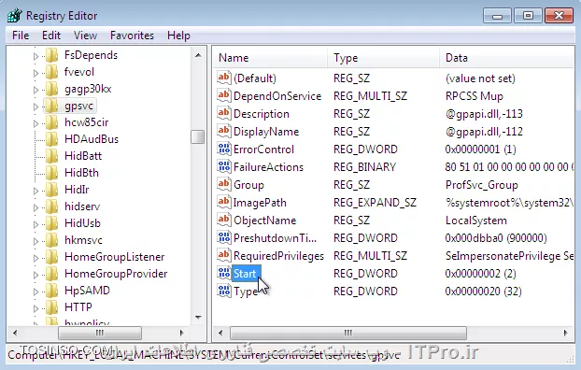Click the HDAudBus folder icon

coord(52,139)
